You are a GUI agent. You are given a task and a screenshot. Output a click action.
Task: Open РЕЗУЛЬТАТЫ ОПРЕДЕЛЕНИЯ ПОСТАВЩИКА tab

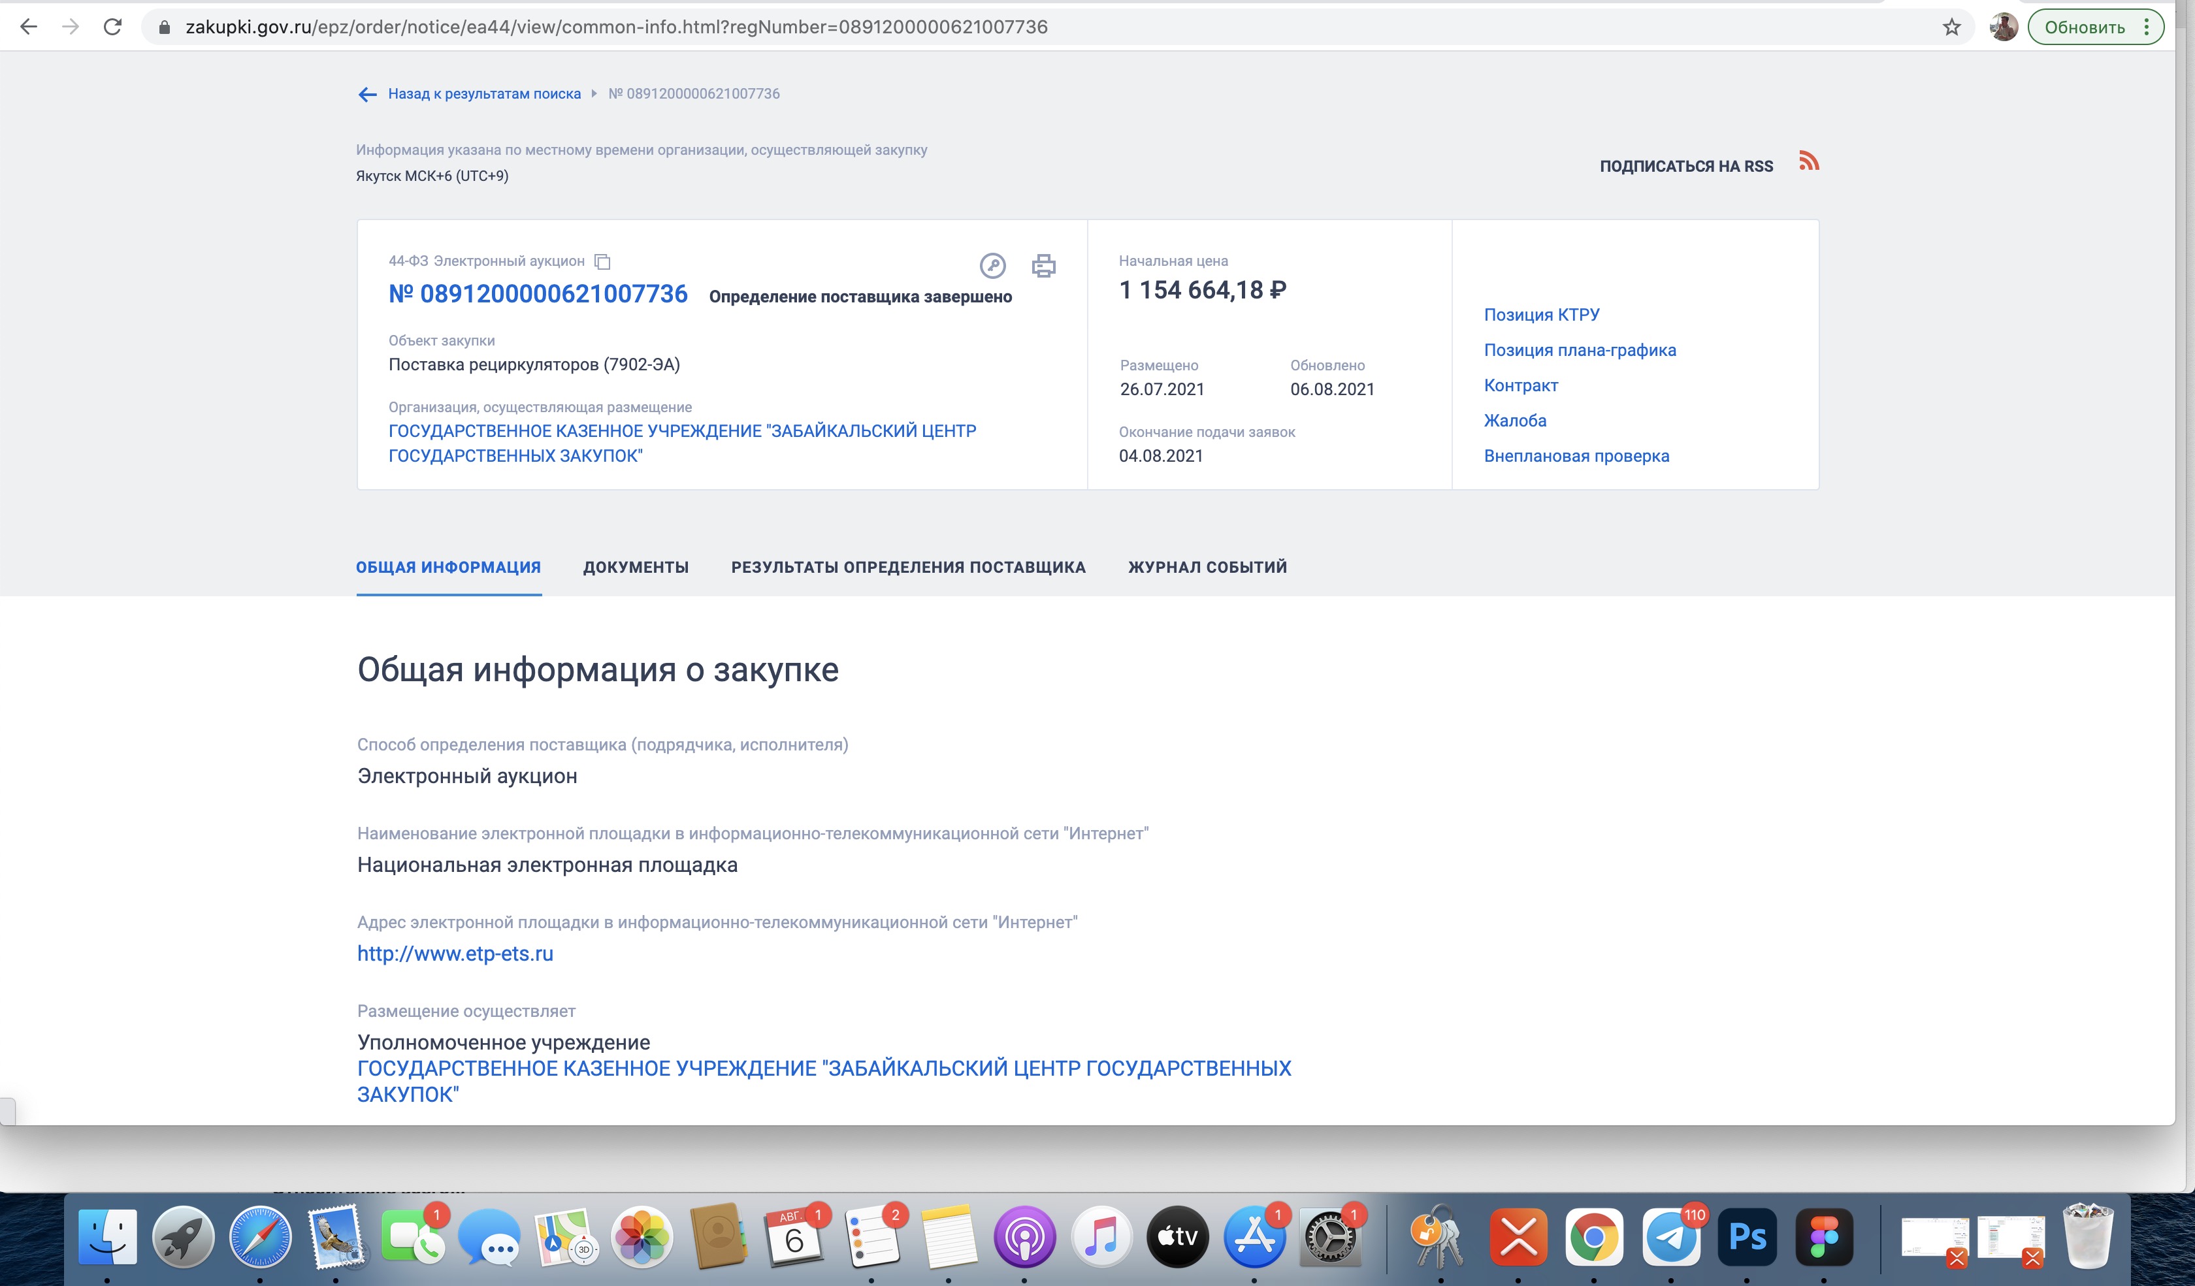909,567
